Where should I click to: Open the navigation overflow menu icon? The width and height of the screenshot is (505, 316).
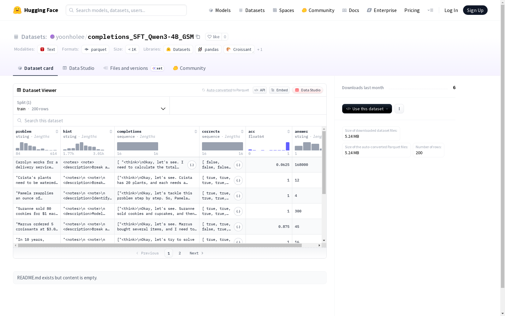430,10
